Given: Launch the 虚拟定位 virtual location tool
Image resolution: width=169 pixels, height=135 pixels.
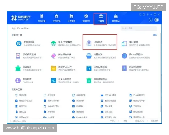Looking at the screenshot, I should [101, 44].
